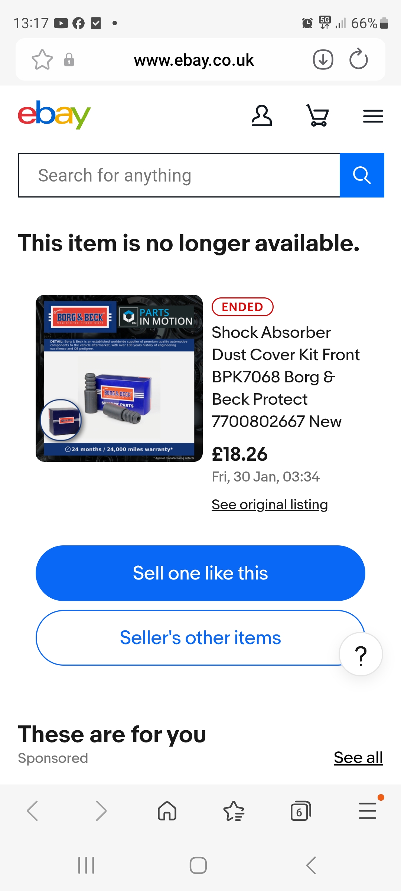
Task: Open the browser downloads icon
Action: [323, 59]
